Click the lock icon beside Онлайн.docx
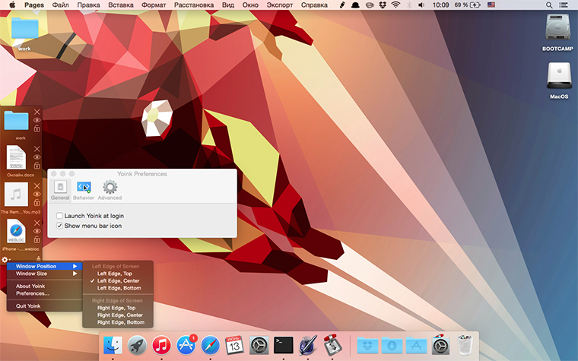This screenshot has height=361, width=578. coord(37,166)
